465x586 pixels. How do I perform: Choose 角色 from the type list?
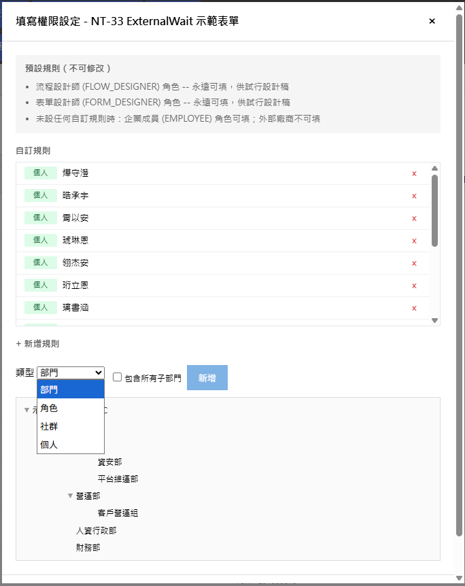click(x=71, y=408)
